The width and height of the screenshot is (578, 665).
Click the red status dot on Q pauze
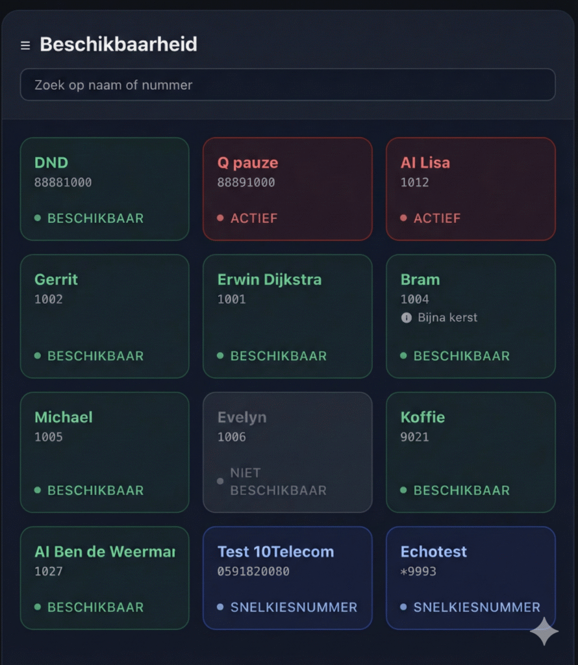pos(220,218)
